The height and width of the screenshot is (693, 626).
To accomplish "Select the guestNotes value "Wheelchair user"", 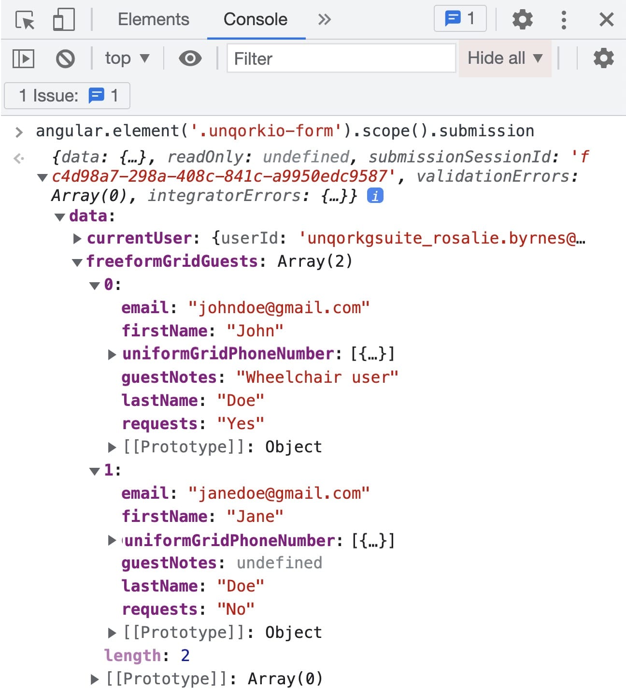I will click(x=317, y=377).
